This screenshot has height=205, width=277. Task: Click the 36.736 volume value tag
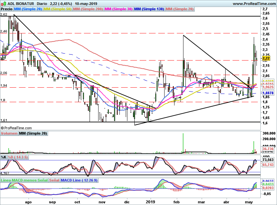coord(268,149)
